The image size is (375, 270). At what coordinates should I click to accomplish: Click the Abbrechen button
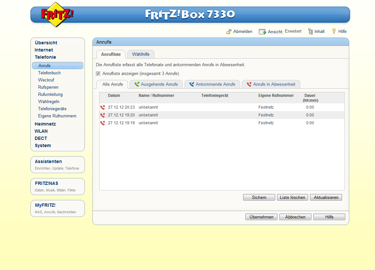pyautogui.click(x=295, y=217)
